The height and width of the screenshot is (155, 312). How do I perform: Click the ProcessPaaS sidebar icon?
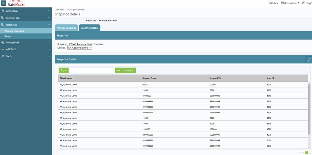click(3, 42)
